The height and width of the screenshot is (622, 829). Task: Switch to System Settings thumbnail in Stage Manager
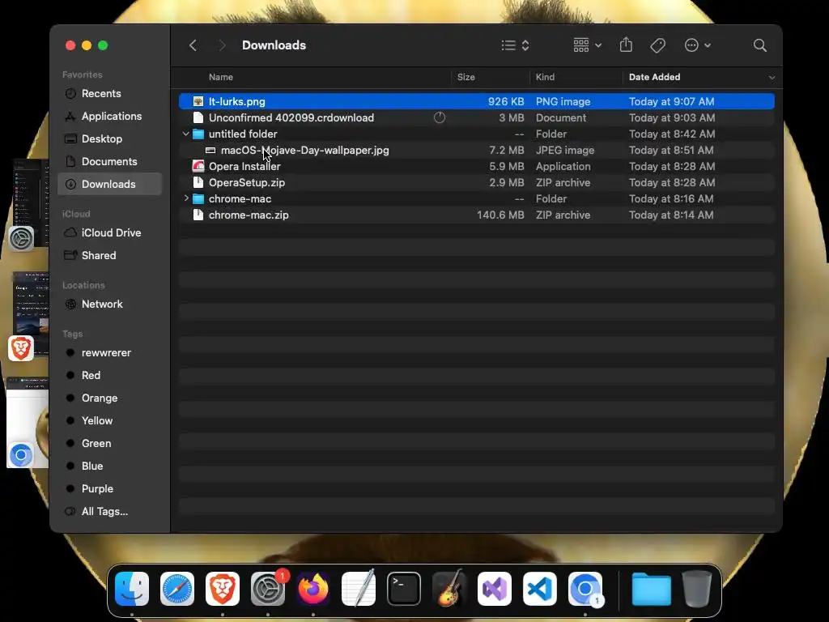pos(29,205)
